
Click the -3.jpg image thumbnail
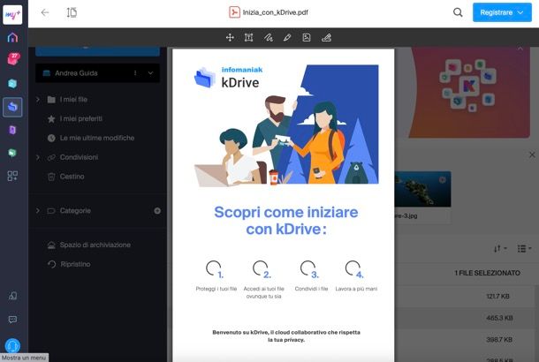pos(423,189)
